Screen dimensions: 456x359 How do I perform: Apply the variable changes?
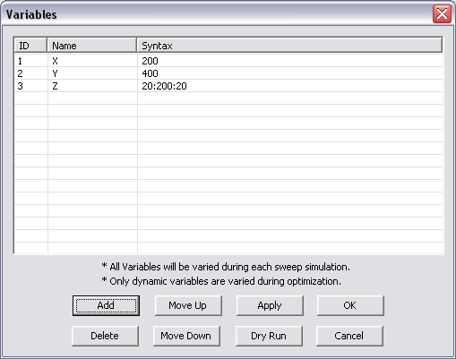[x=270, y=305]
